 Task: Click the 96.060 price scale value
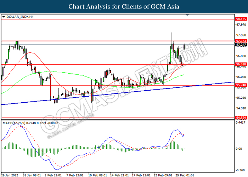[241, 77]
